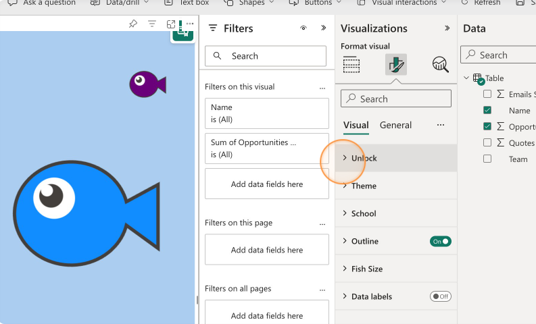Expand the Theme section
Image resolution: width=536 pixels, height=324 pixels.
(396, 186)
